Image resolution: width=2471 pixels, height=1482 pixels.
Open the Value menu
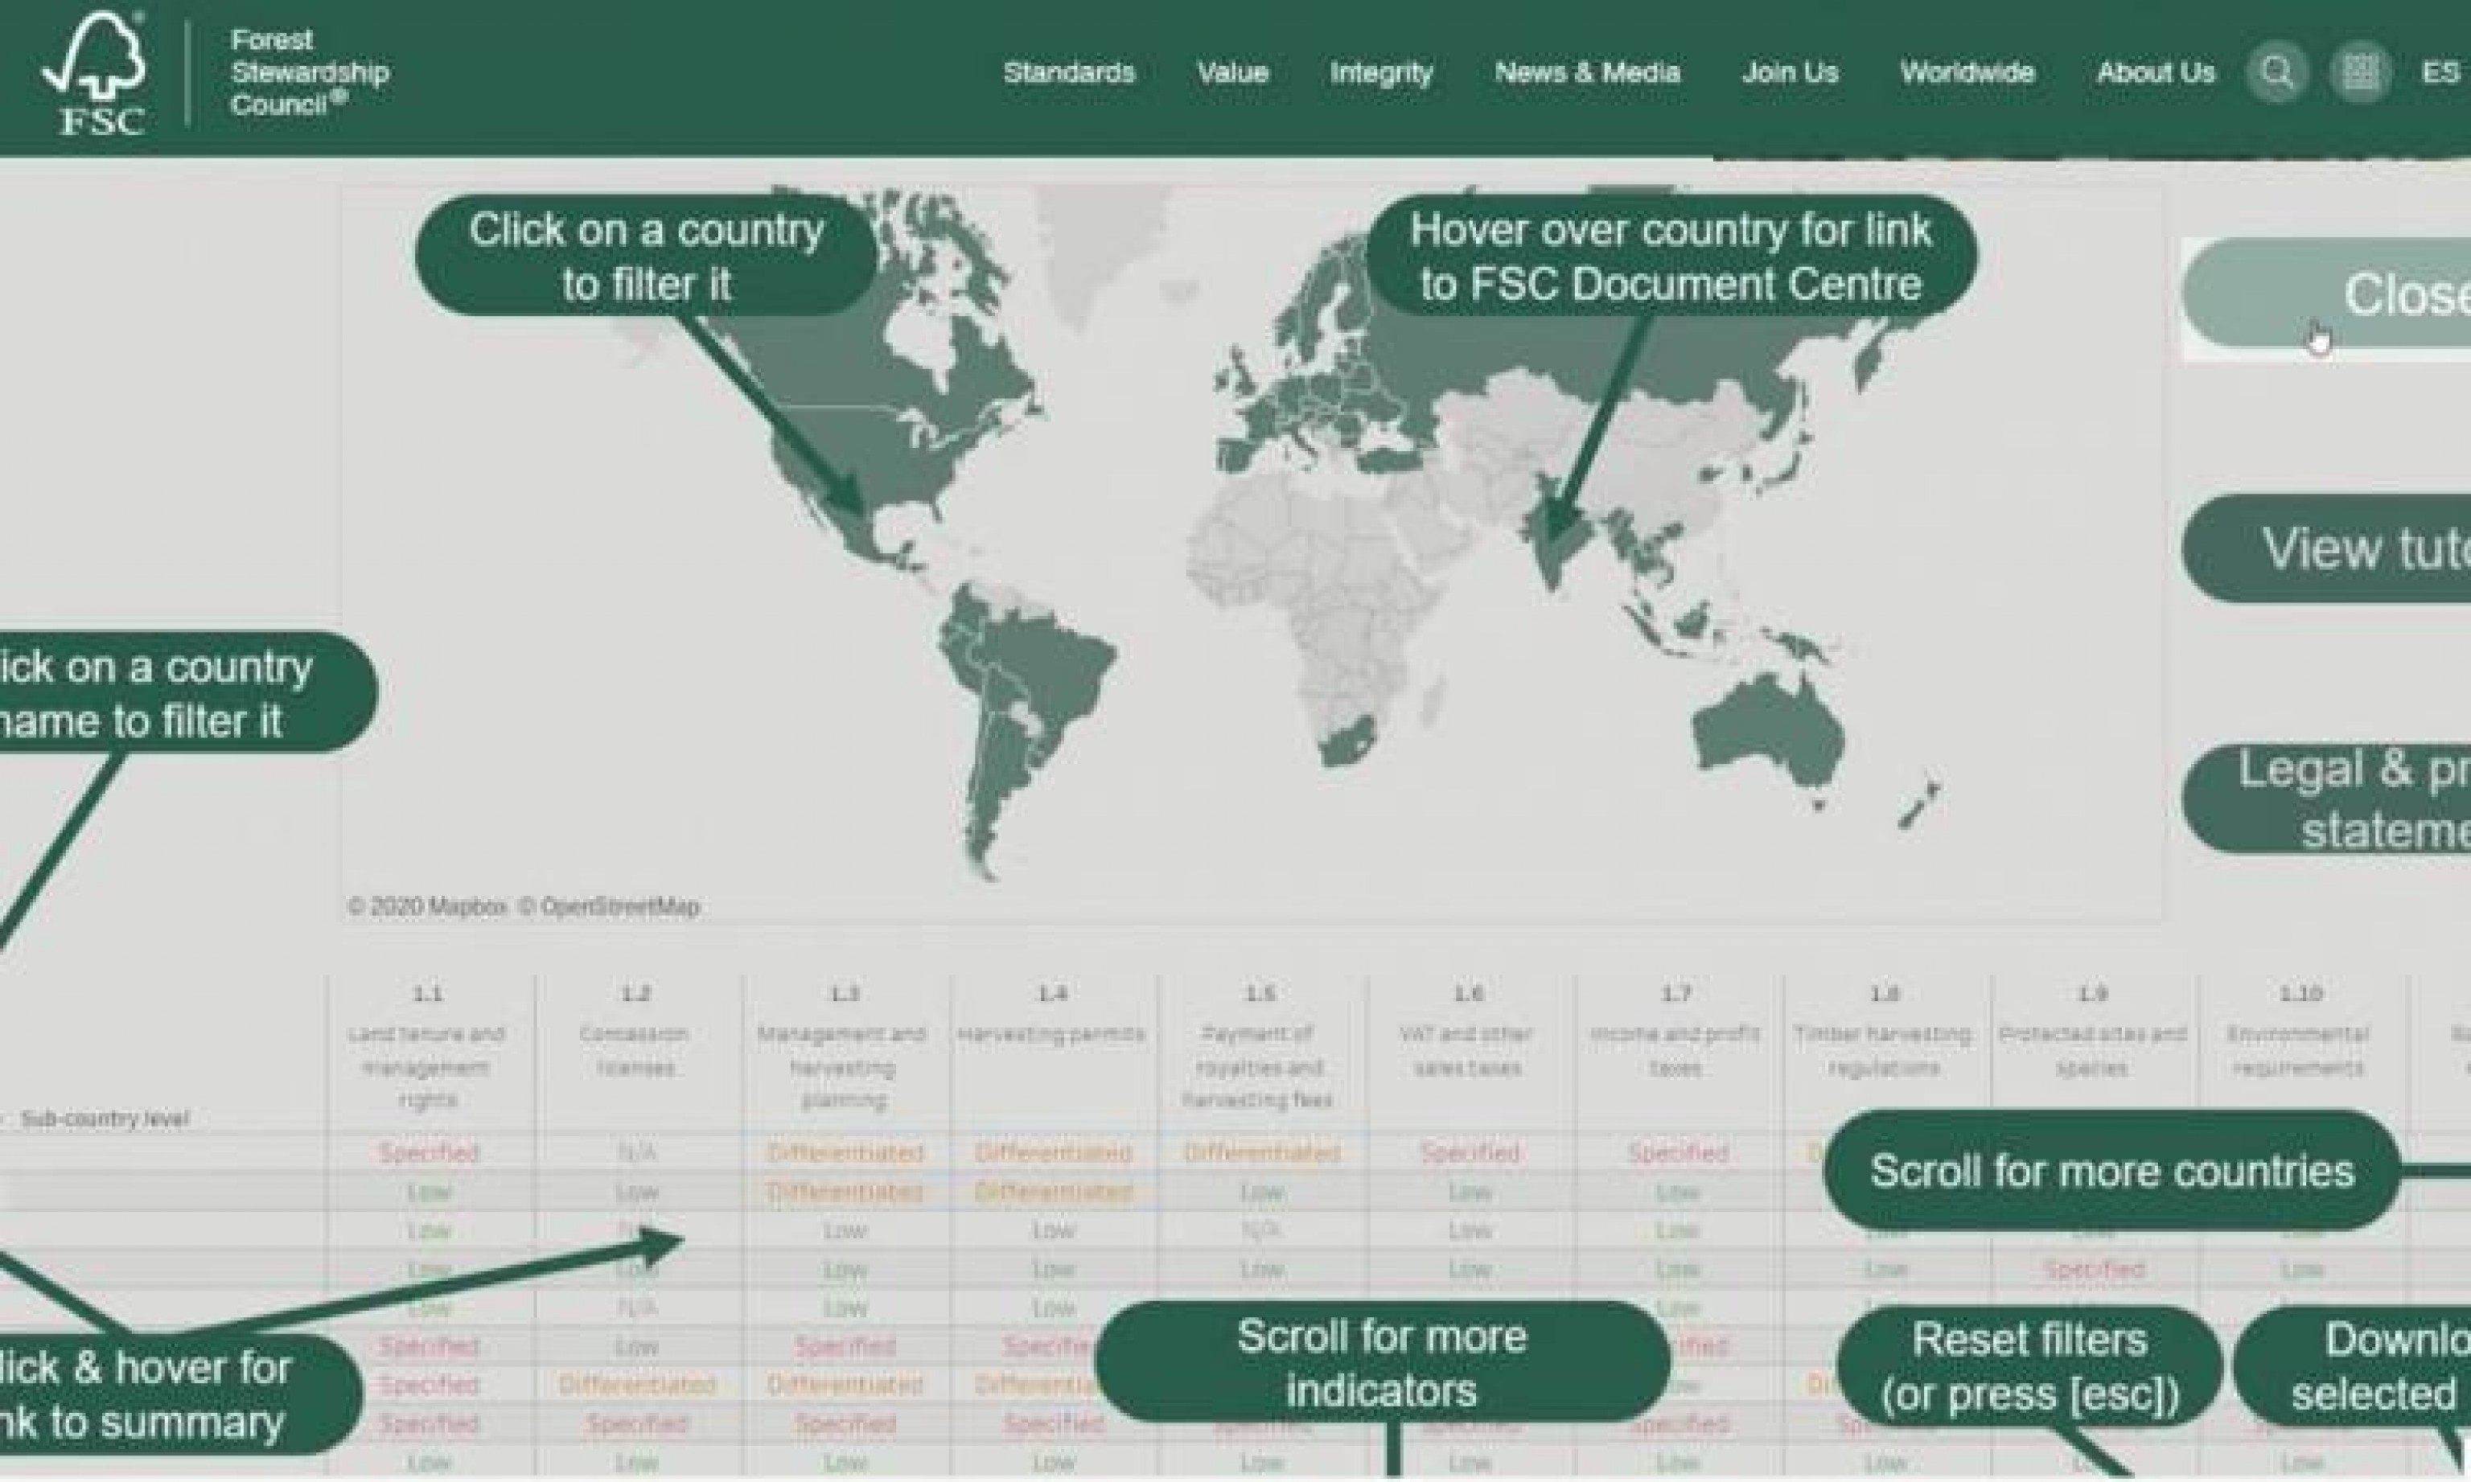coord(1232,72)
